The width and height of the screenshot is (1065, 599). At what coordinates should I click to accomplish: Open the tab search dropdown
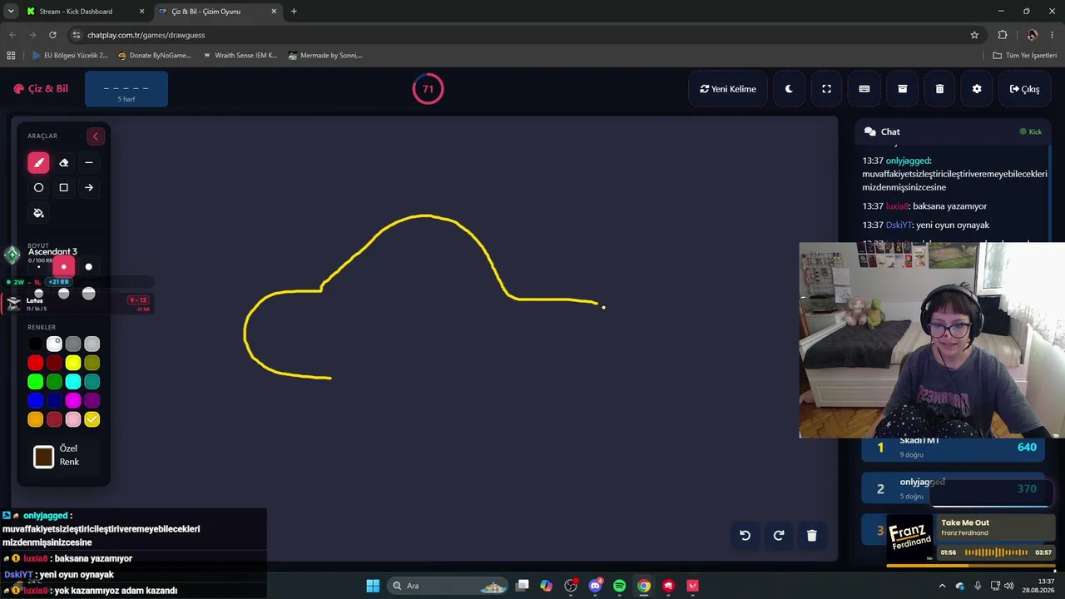11,12
